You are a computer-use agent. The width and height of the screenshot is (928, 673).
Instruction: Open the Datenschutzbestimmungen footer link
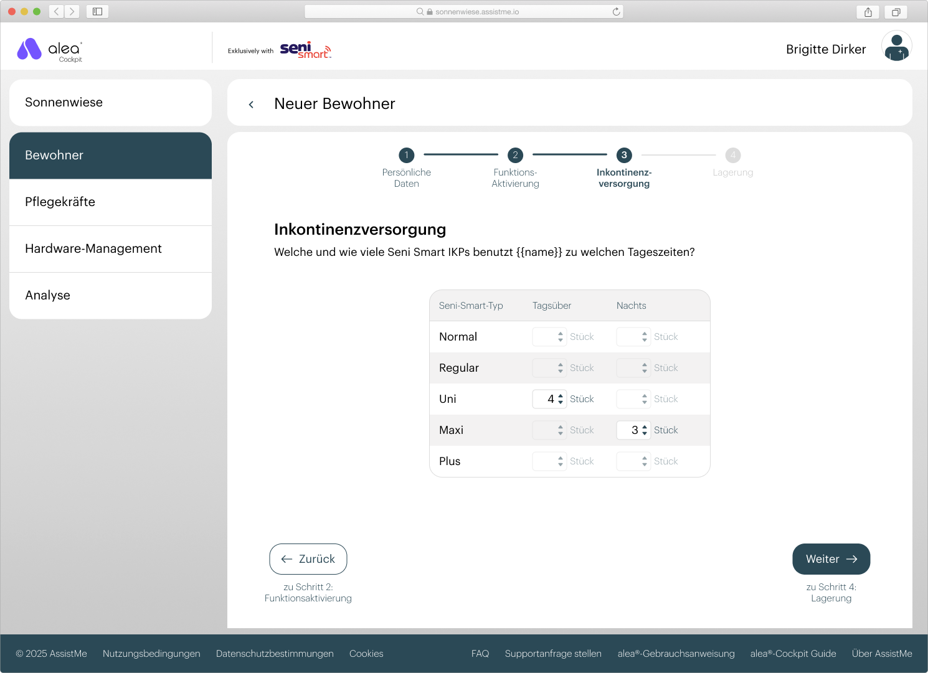275,654
